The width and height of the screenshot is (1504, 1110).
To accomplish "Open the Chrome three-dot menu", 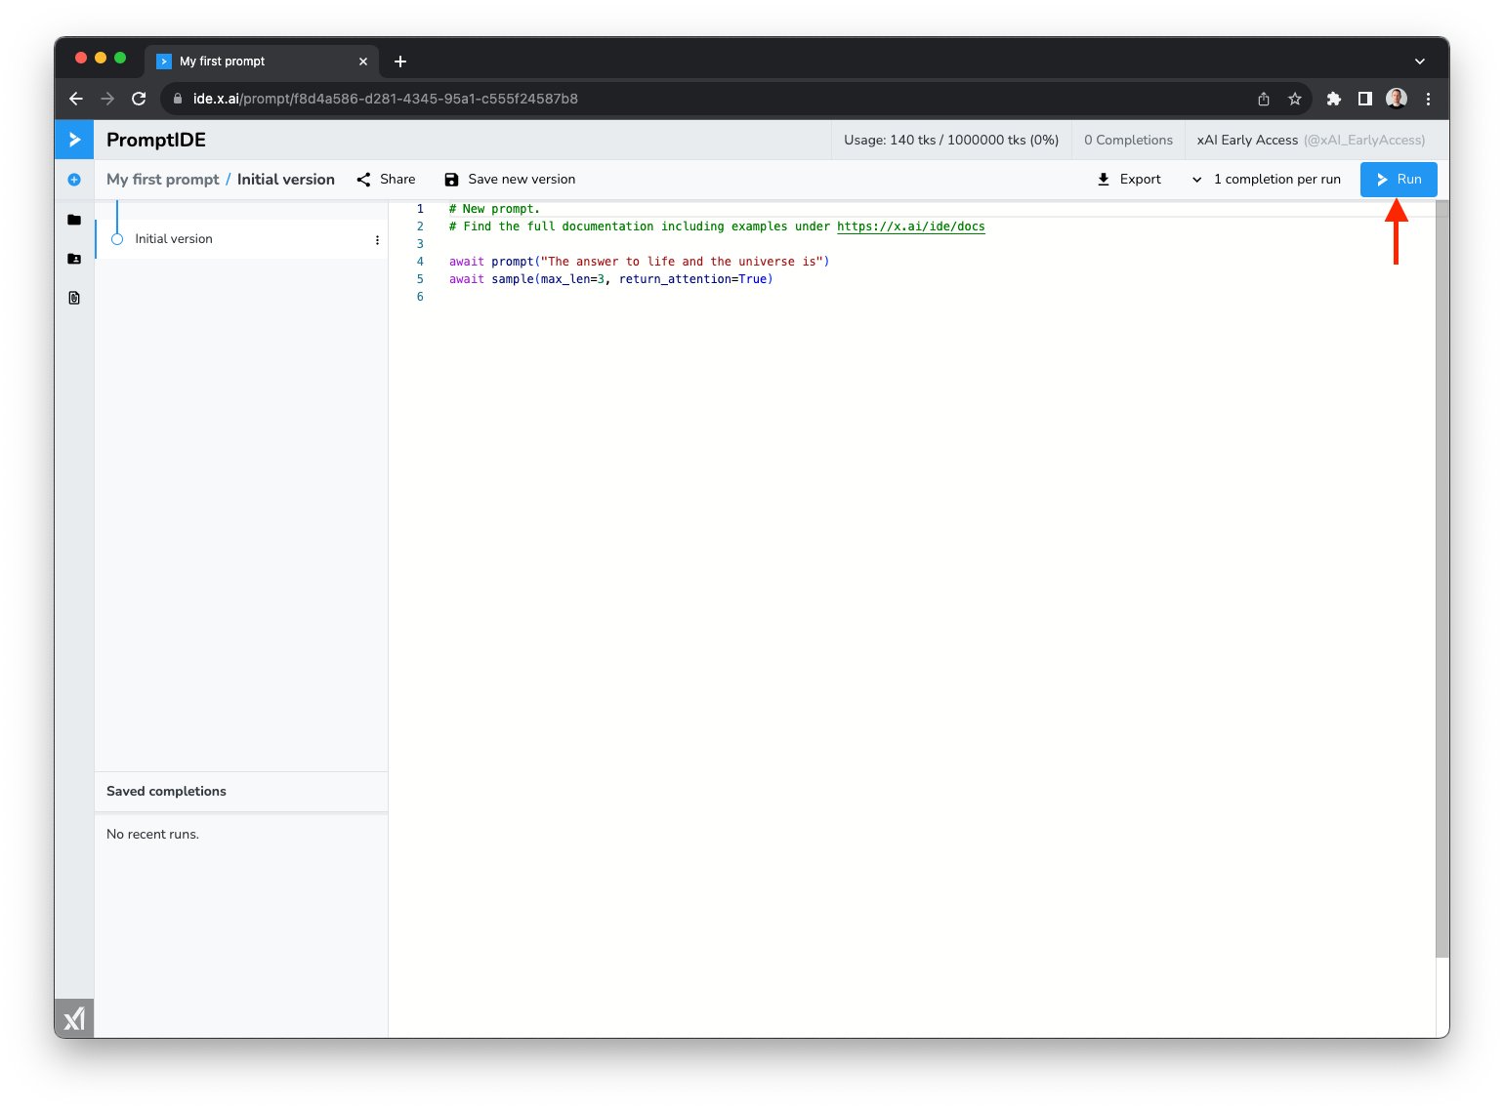I will pos(1428,99).
